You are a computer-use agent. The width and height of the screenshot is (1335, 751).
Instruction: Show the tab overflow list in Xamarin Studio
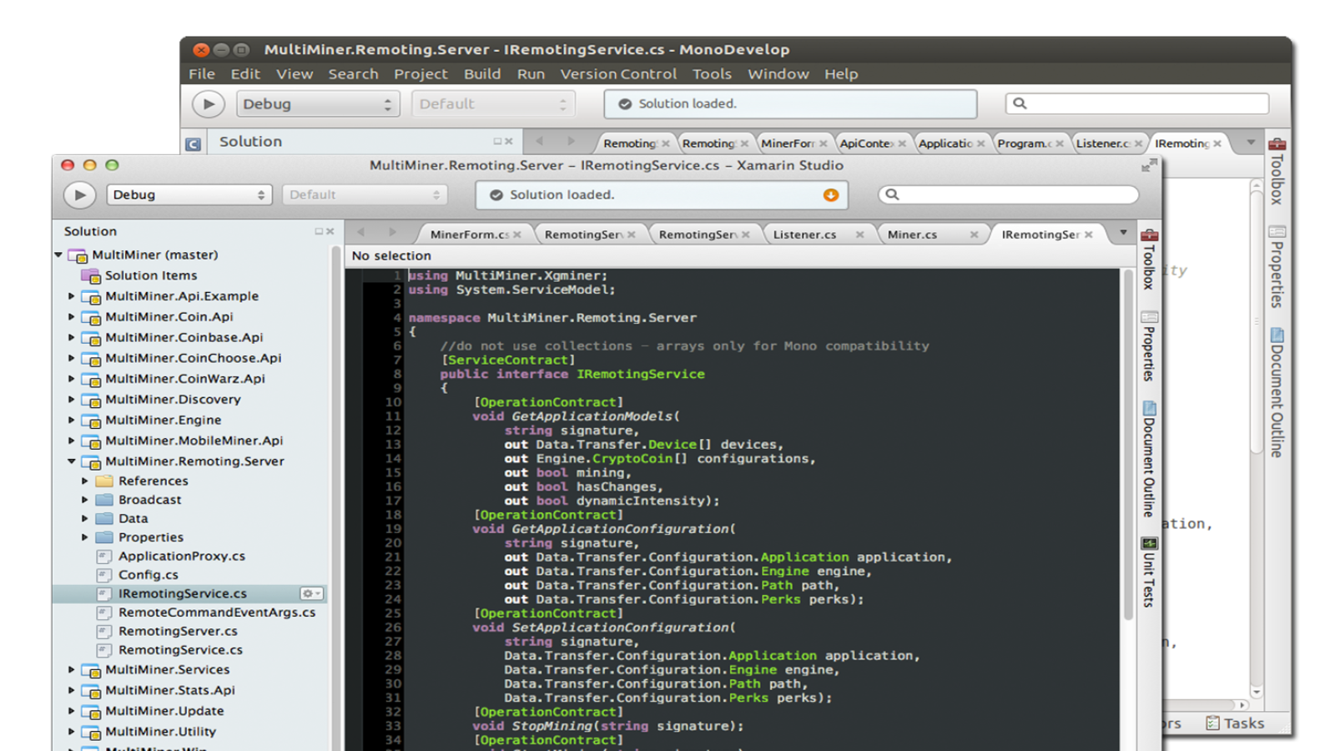click(x=1123, y=233)
